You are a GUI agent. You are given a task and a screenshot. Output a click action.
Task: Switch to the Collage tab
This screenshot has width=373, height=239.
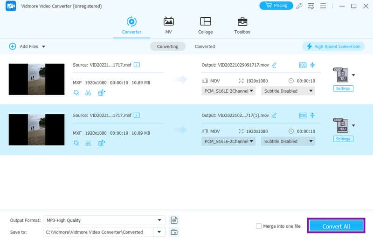point(205,26)
